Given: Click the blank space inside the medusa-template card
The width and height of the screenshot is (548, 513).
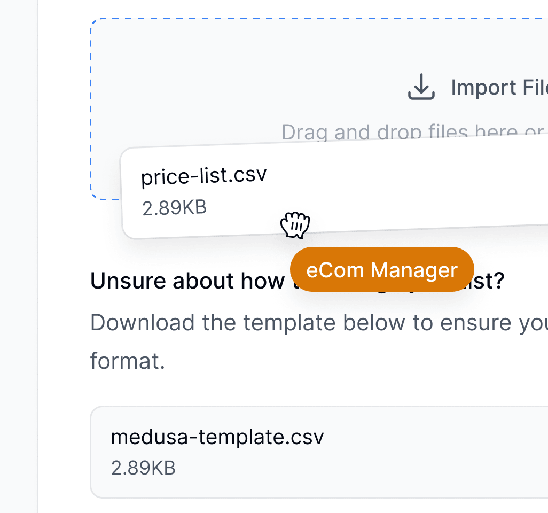Looking at the screenshot, I should click(x=437, y=452).
